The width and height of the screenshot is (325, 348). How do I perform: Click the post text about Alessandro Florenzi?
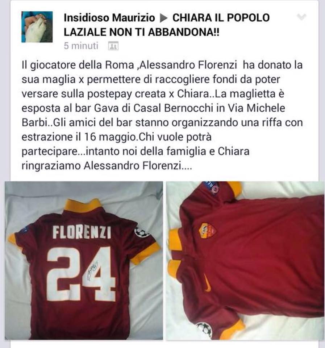[162, 115]
